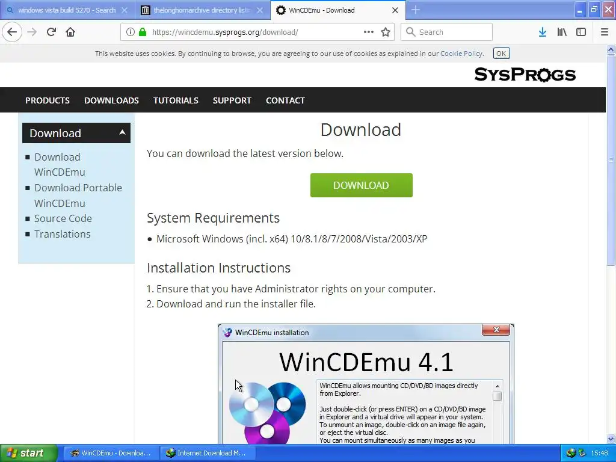Open the Library bookshelf icon

pos(562,32)
